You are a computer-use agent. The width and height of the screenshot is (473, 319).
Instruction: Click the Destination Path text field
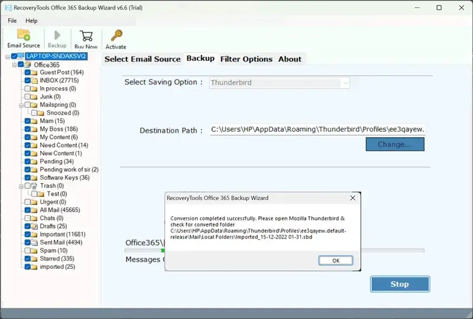(x=318, y=130)
